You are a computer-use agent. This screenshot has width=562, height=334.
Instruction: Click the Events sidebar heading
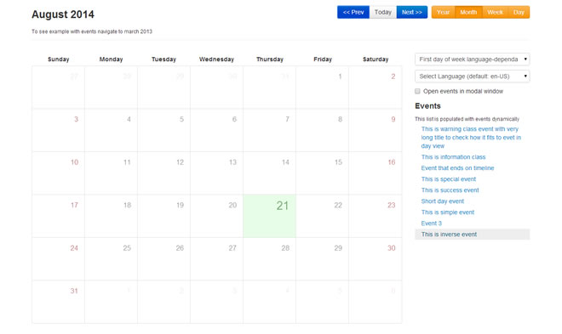click(x=427, y=106)
